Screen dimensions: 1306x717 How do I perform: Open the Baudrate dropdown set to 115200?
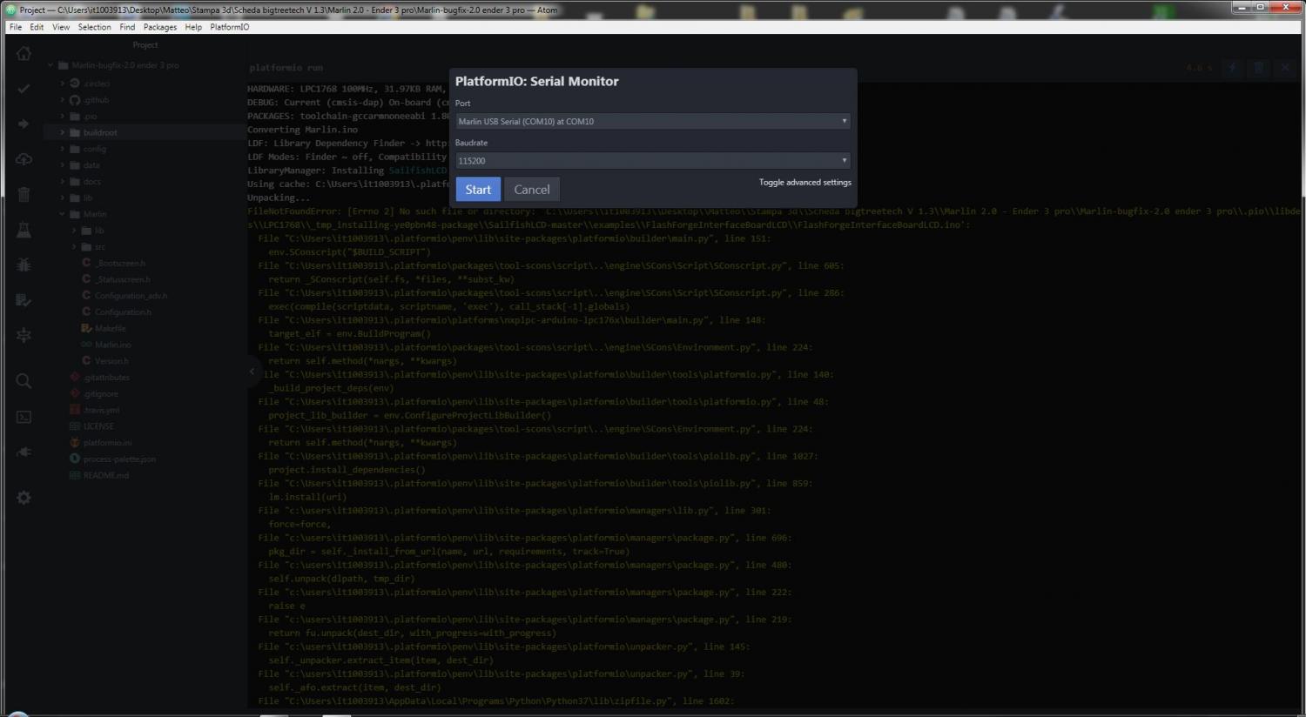pos(652,161)
